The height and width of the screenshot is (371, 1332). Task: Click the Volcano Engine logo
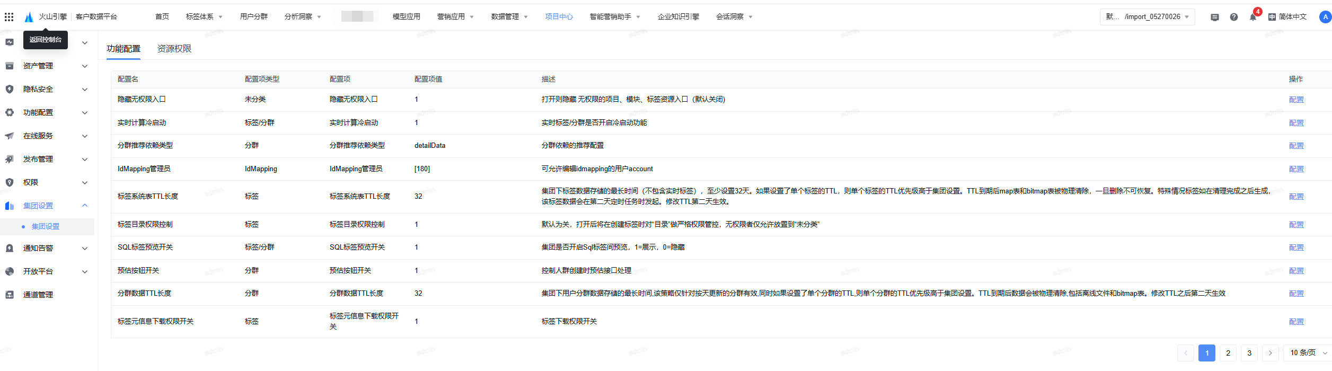pos(29,17)
